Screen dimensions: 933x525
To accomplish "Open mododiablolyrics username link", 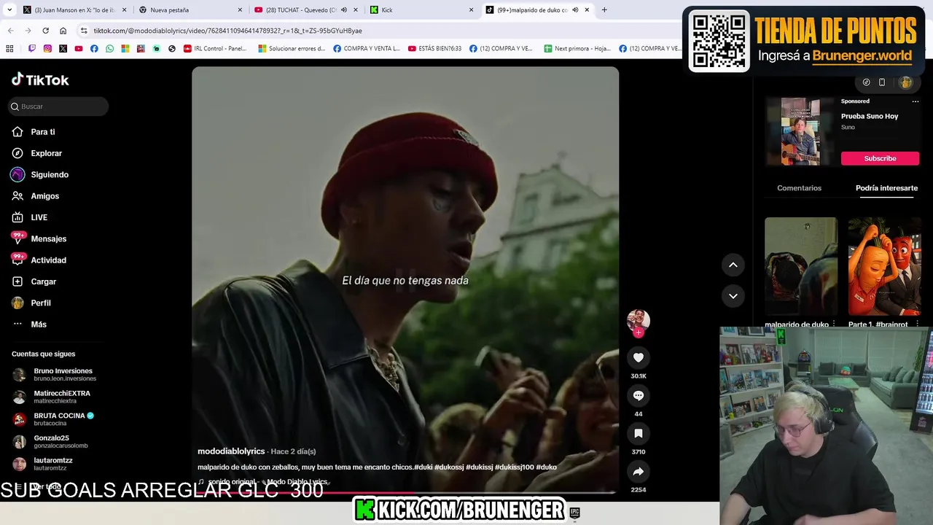I will pos(231,451).
